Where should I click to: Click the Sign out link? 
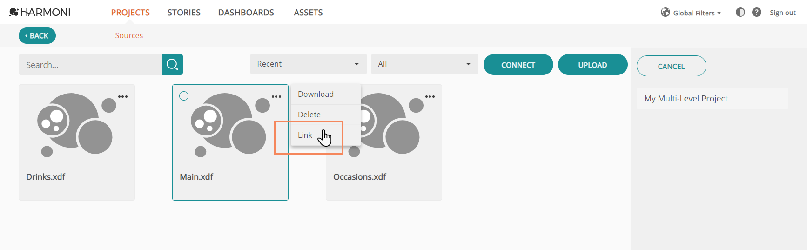coord(783,13)
